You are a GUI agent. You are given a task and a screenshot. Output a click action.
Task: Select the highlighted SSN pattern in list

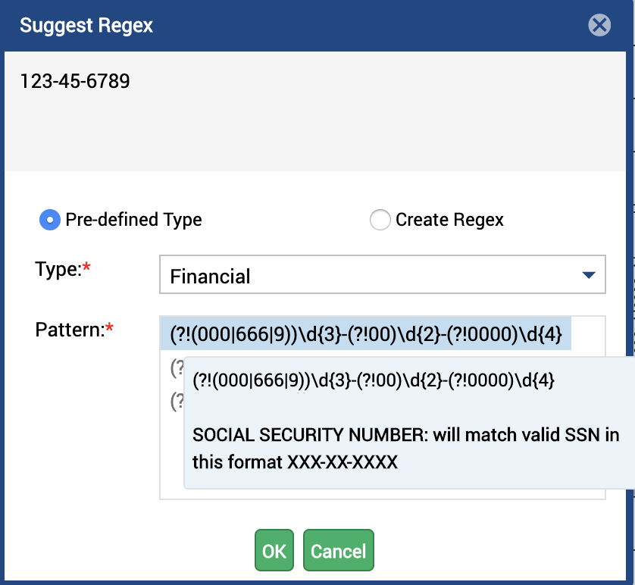pos(366,334)
